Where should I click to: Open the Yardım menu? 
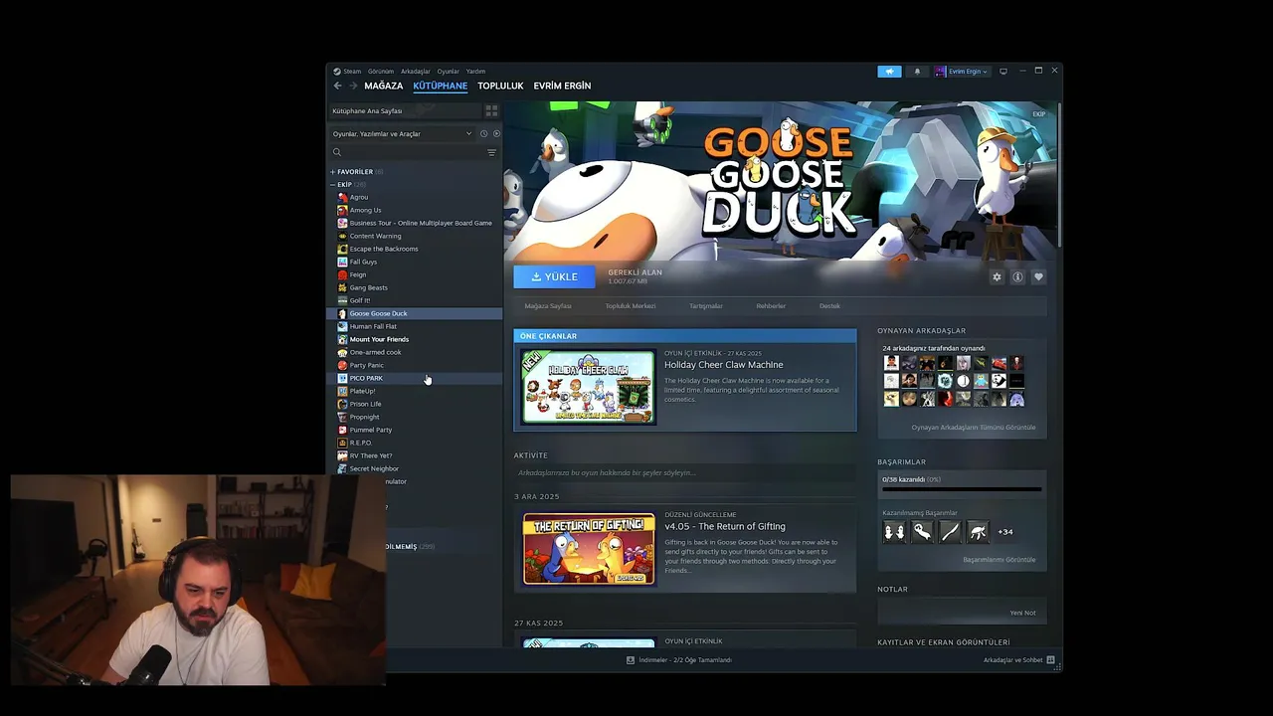[476, 72]
